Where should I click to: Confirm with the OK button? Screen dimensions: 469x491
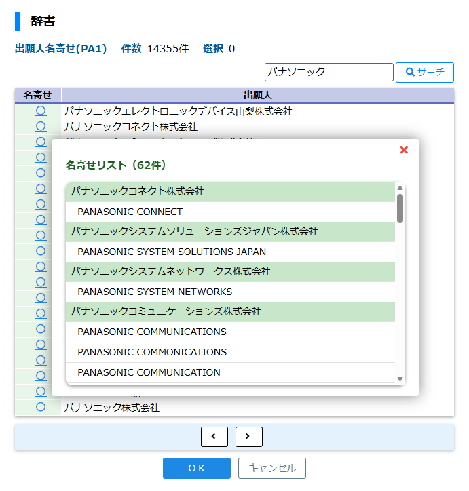pyautogui.click(x=197, y=468)
